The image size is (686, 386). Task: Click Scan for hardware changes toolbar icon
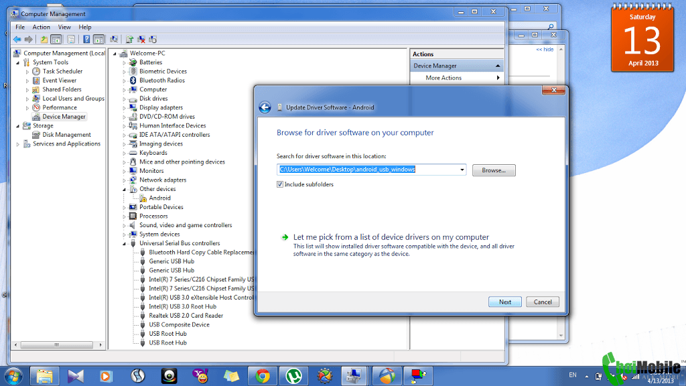[x=114, y=40]
